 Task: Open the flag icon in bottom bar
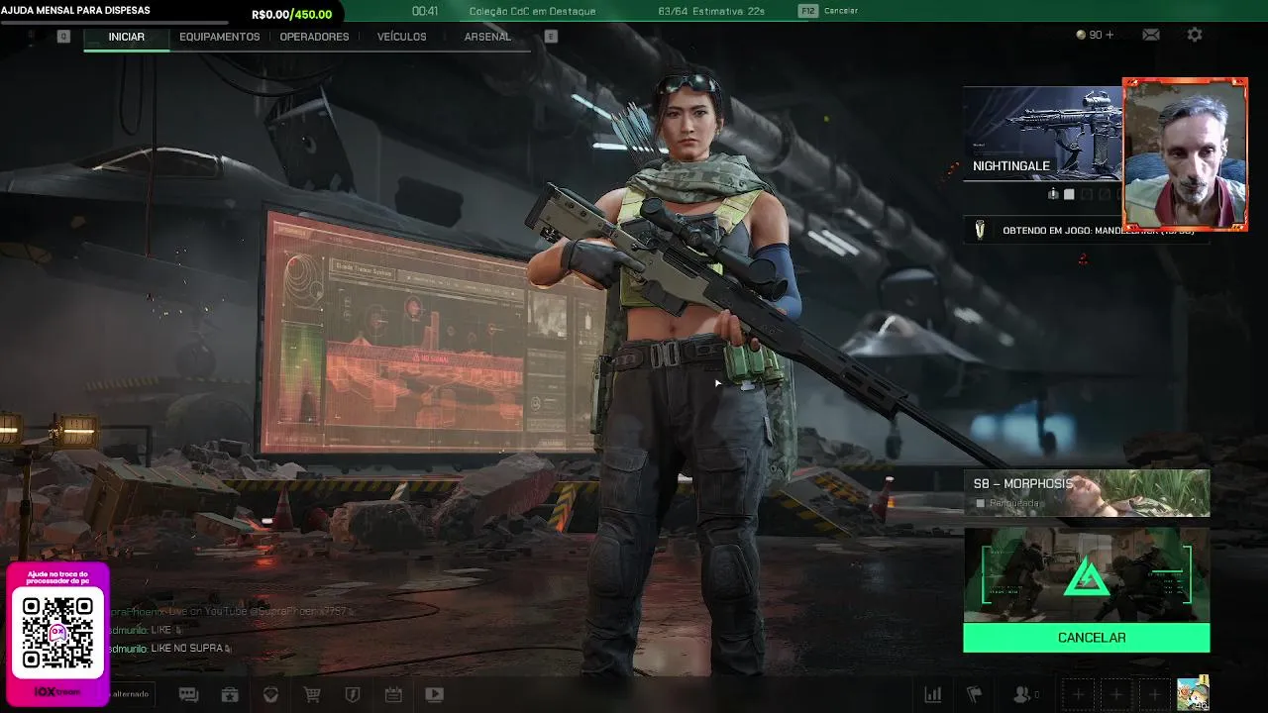(x=975, y=695)
